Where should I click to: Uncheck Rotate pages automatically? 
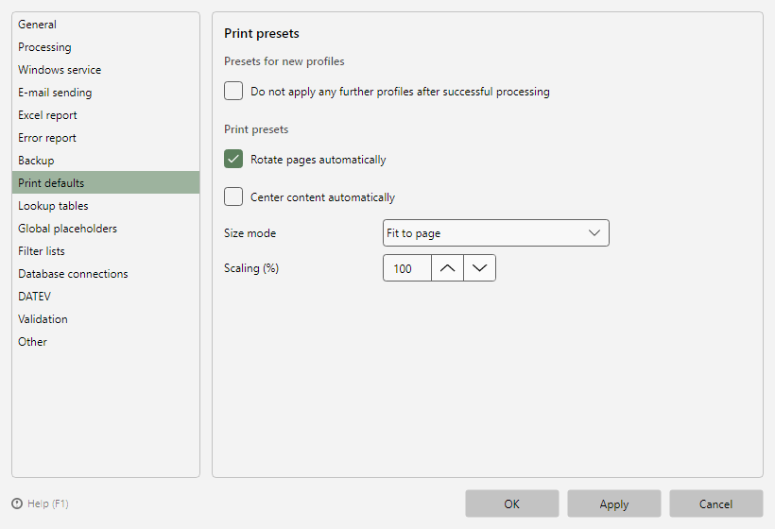click(233, 159)
